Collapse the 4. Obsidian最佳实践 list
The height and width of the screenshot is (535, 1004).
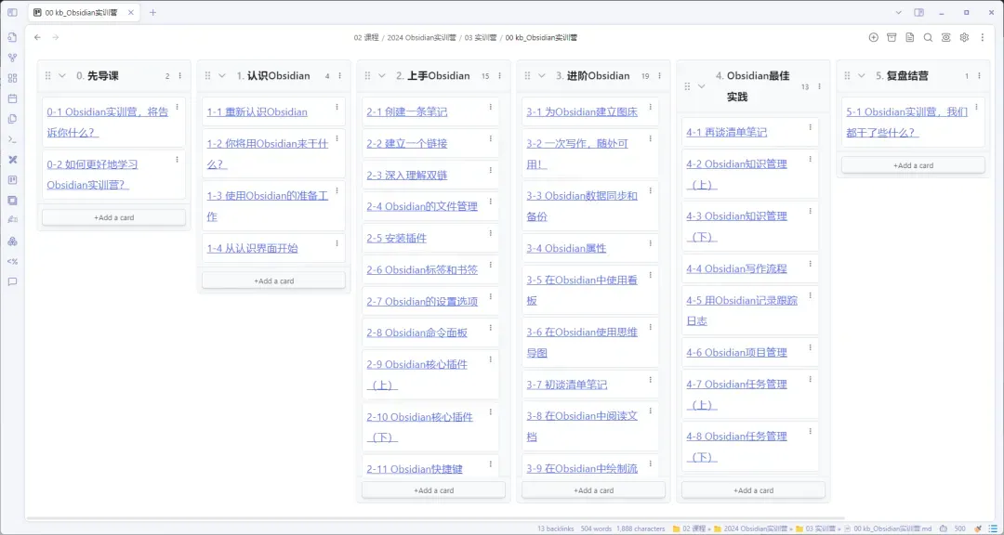click(x=701, y=85)
